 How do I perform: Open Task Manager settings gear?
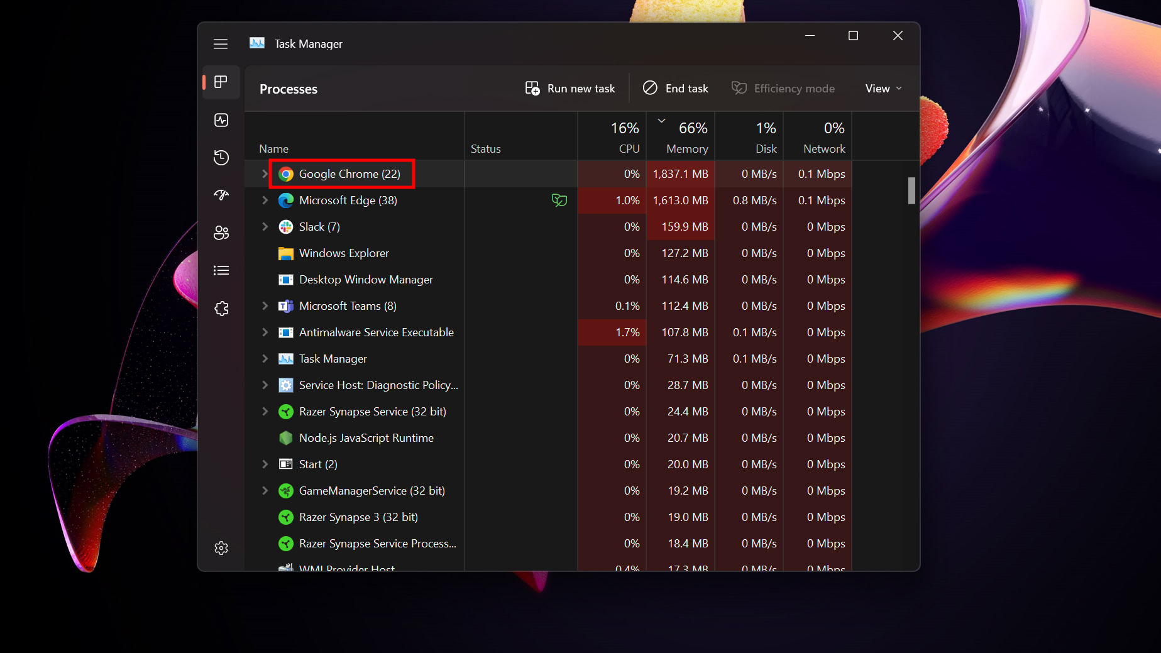click(221, 548)
